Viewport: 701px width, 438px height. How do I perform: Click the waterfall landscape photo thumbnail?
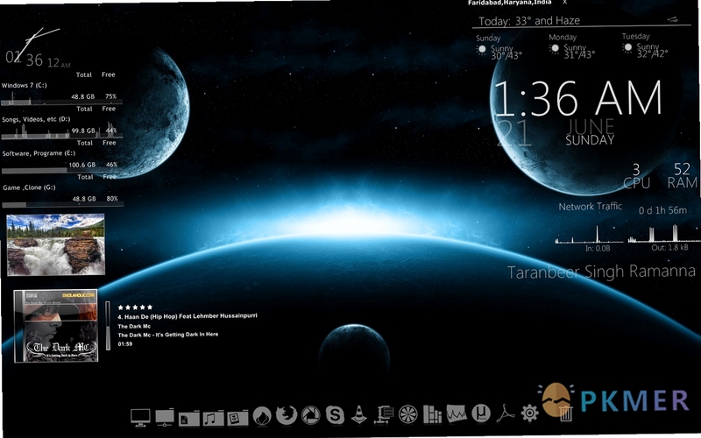[56, 244]
